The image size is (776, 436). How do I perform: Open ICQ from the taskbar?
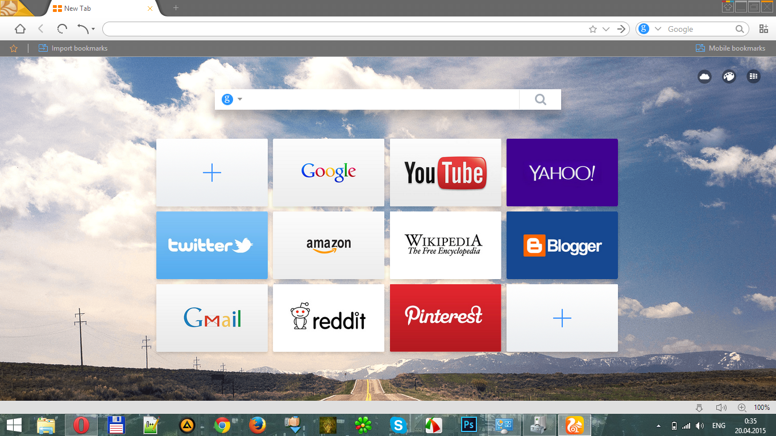pyautogui.click(x=363, y=425)
